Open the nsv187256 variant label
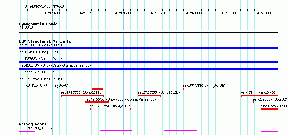Screen dimensions: 287x135 click(273, 106)
